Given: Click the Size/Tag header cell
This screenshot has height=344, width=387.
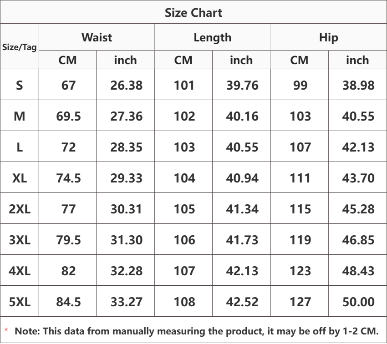Looking at the screenshot, I should [20, 47].
